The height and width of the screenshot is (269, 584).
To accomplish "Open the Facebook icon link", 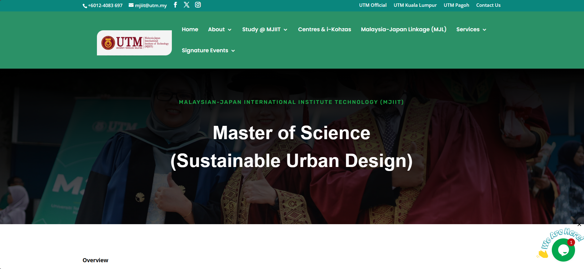I will (x=175, y=5).
